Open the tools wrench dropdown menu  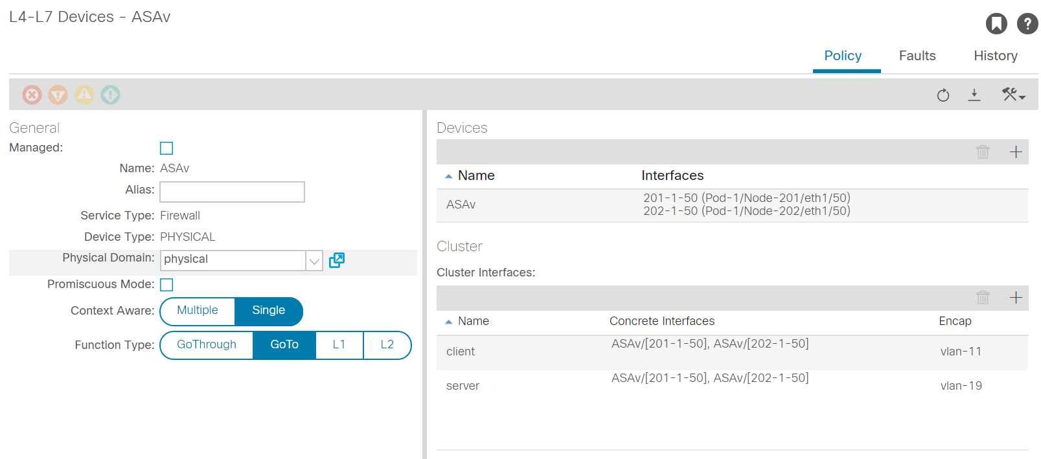click(1014, 95)
